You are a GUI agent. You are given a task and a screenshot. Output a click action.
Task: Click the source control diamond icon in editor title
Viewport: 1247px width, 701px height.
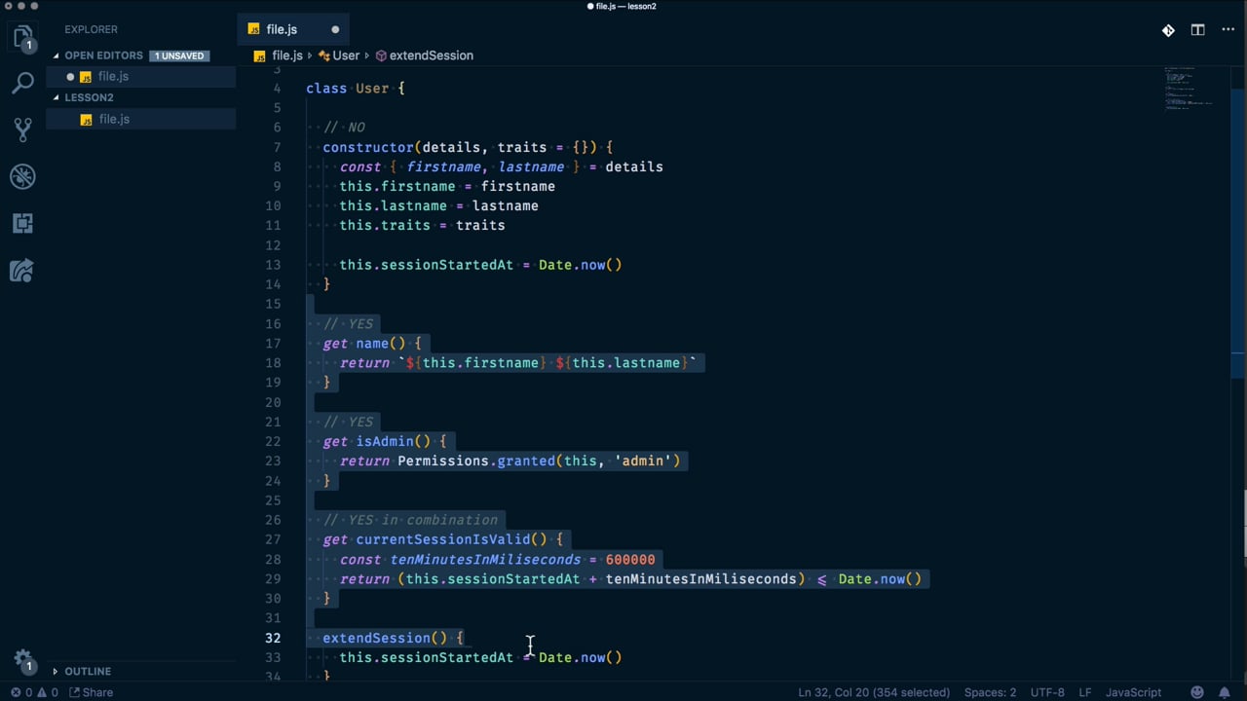click(1168, 30)
